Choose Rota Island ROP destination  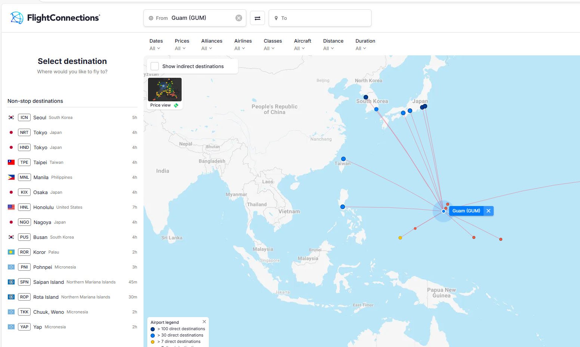[72, 297]
